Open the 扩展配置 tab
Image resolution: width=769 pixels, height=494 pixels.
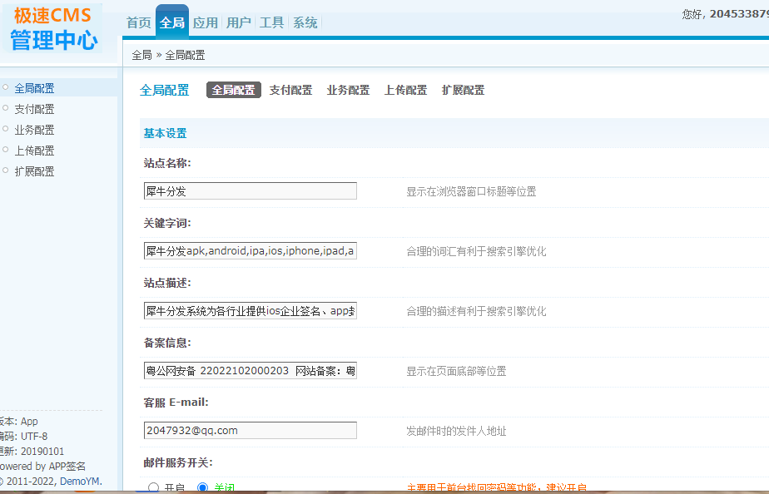tap(463, 91)
